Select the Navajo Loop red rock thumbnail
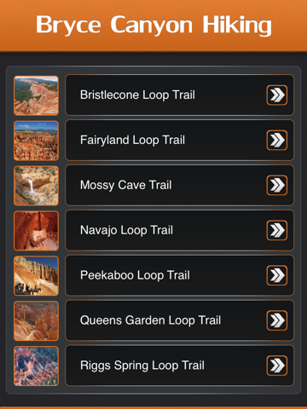 pos(36,231)
